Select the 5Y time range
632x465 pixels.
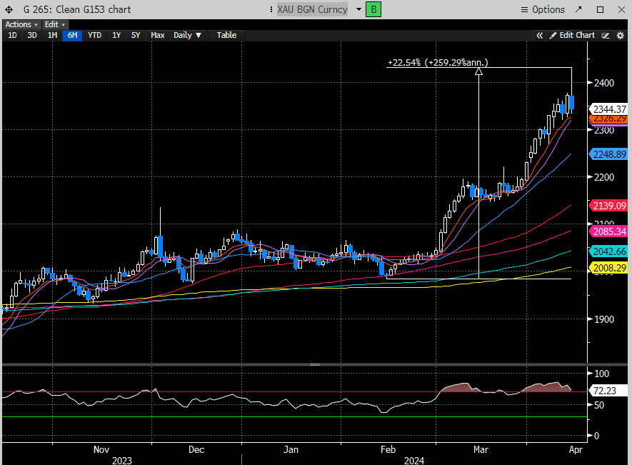point(135,35)
